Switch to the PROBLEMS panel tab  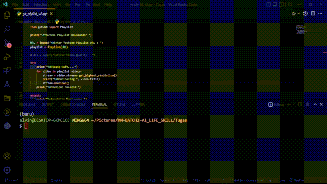(x=27, y=104)
